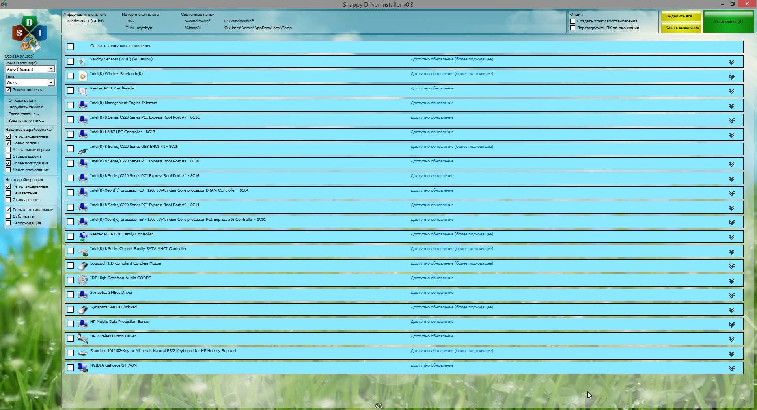The image size is (757, 410).
Task: Click the HP Hotkey keyboard icon
Action: click(82, 353)
